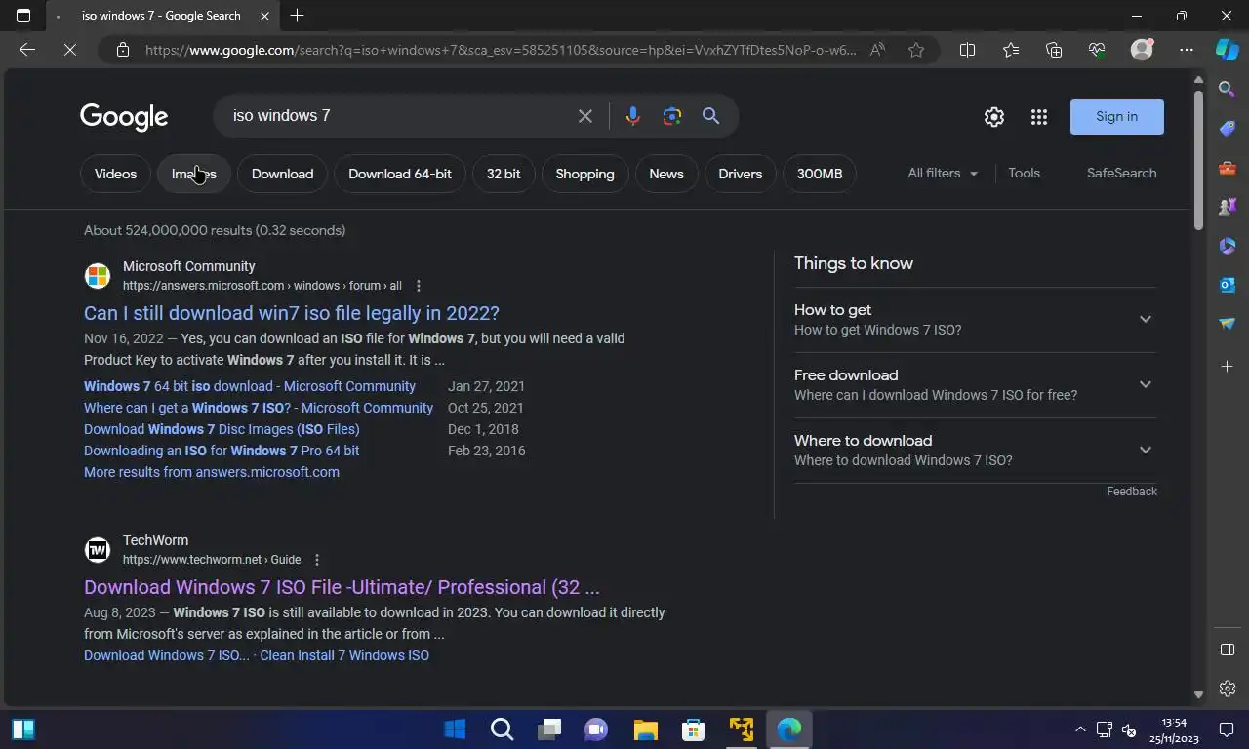
Task: Click the Sign in button
Action: coord(1117,117)
